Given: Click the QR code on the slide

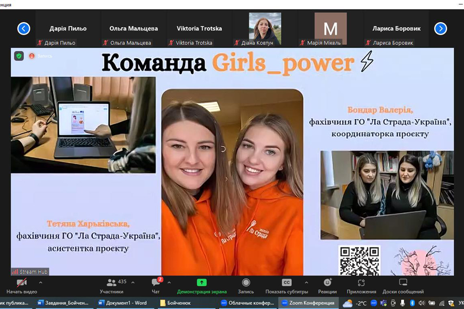Looking at the screenshot, I should pos(359,261).
